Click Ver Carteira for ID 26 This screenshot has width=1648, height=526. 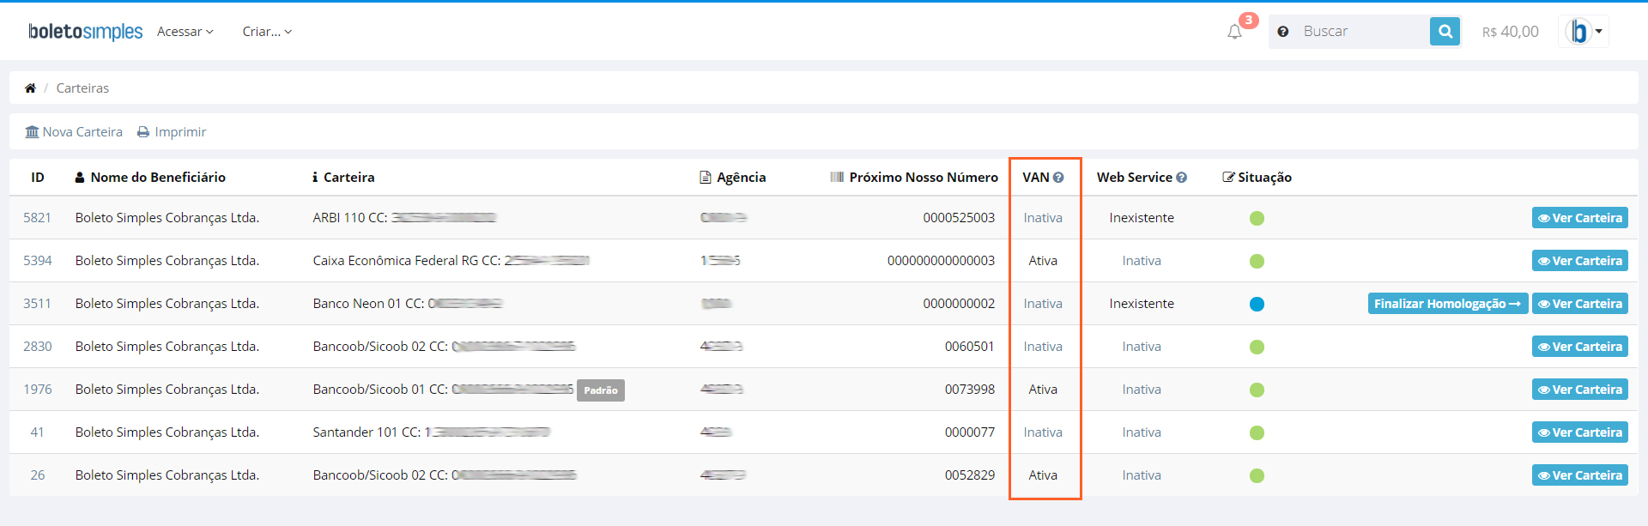coord(1579,475)
